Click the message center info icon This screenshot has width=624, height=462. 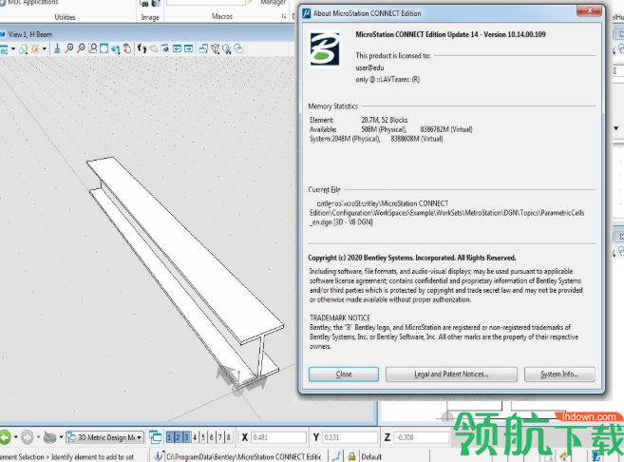[x=159, y=456]
